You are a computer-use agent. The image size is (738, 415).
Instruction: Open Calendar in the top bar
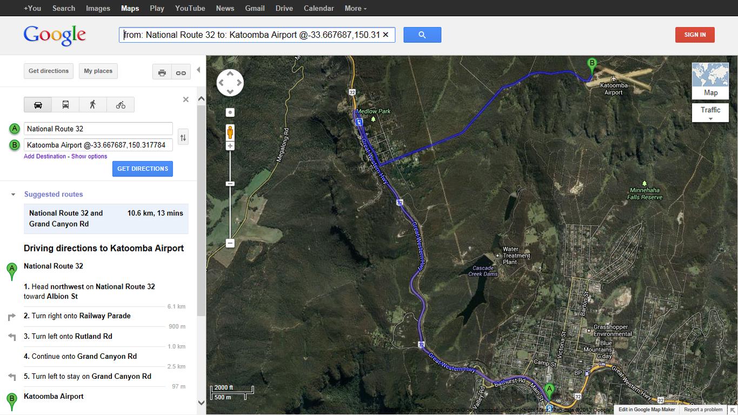click(318, 8)
